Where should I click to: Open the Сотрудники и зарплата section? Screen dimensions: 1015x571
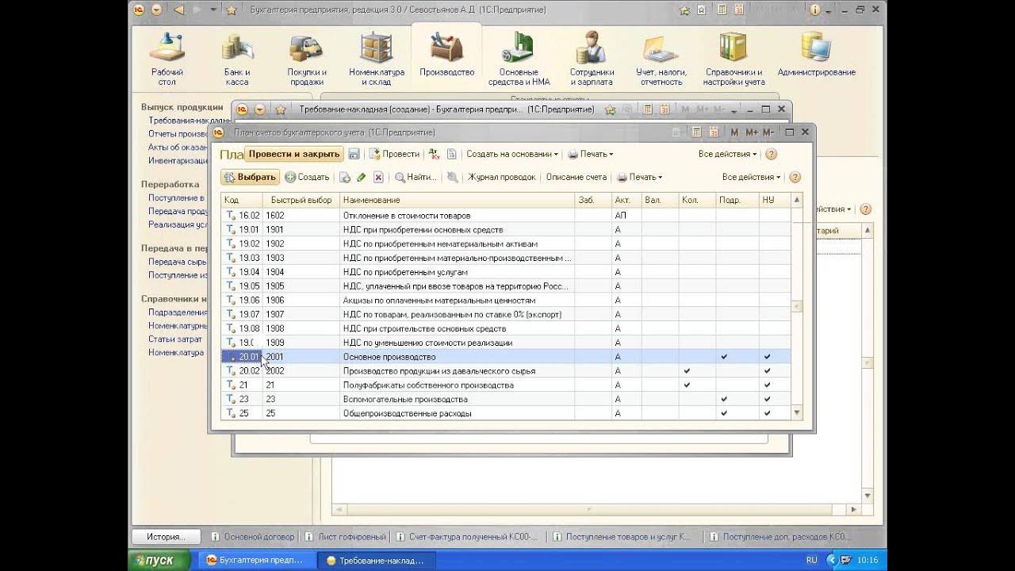(592, 59)
